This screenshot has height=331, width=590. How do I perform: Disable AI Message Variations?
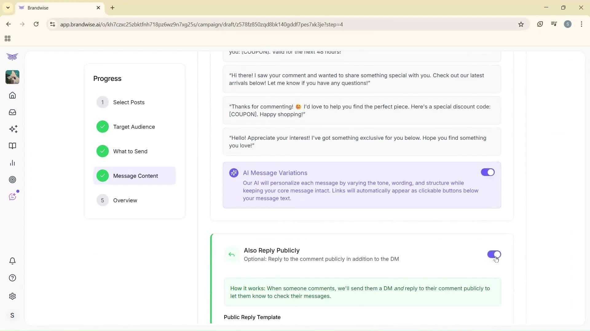coord(487,172)
